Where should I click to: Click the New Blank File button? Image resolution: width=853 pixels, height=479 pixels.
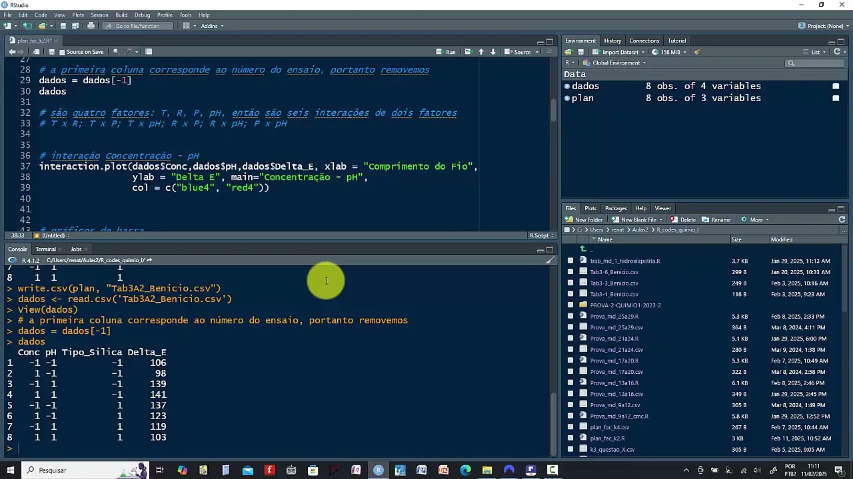click(x=634, y=220)
